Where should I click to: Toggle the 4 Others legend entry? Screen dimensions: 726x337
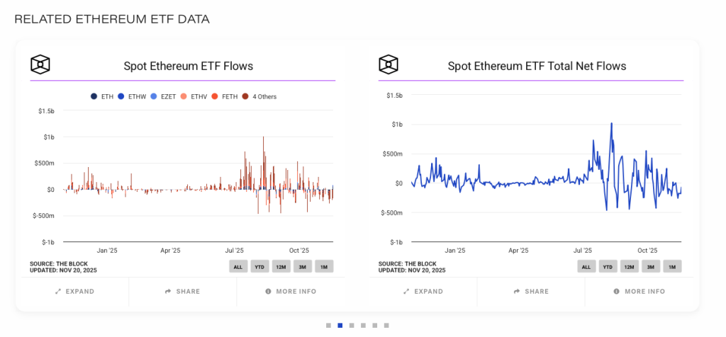[259, 96]
